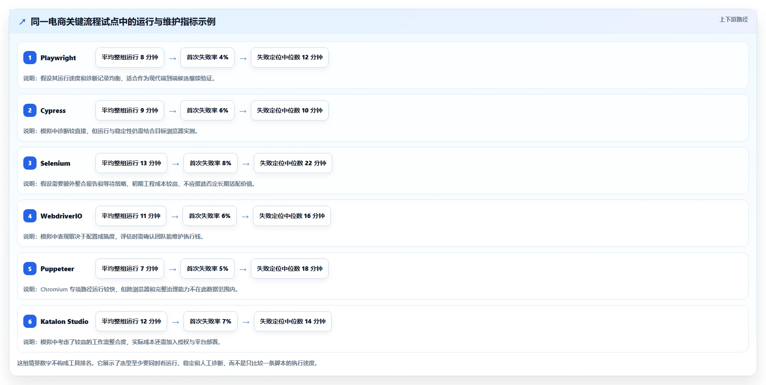
Task: Select the Cypress tool name
Action: (53, 110)
